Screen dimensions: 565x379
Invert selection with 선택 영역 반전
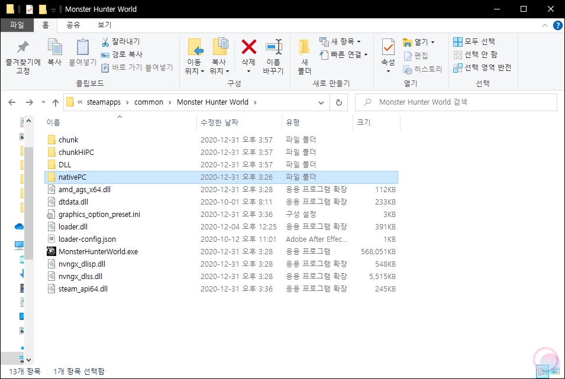click(x=482, y=68)
